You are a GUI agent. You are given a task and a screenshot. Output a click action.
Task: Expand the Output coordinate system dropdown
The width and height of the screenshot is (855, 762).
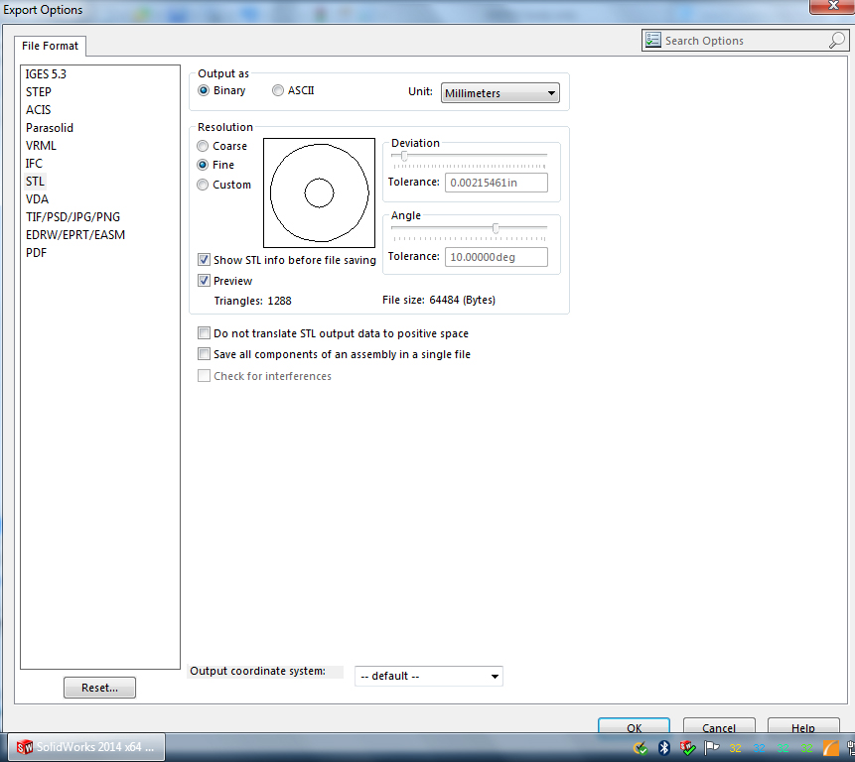pyautogui.click(x=429, y=676)
